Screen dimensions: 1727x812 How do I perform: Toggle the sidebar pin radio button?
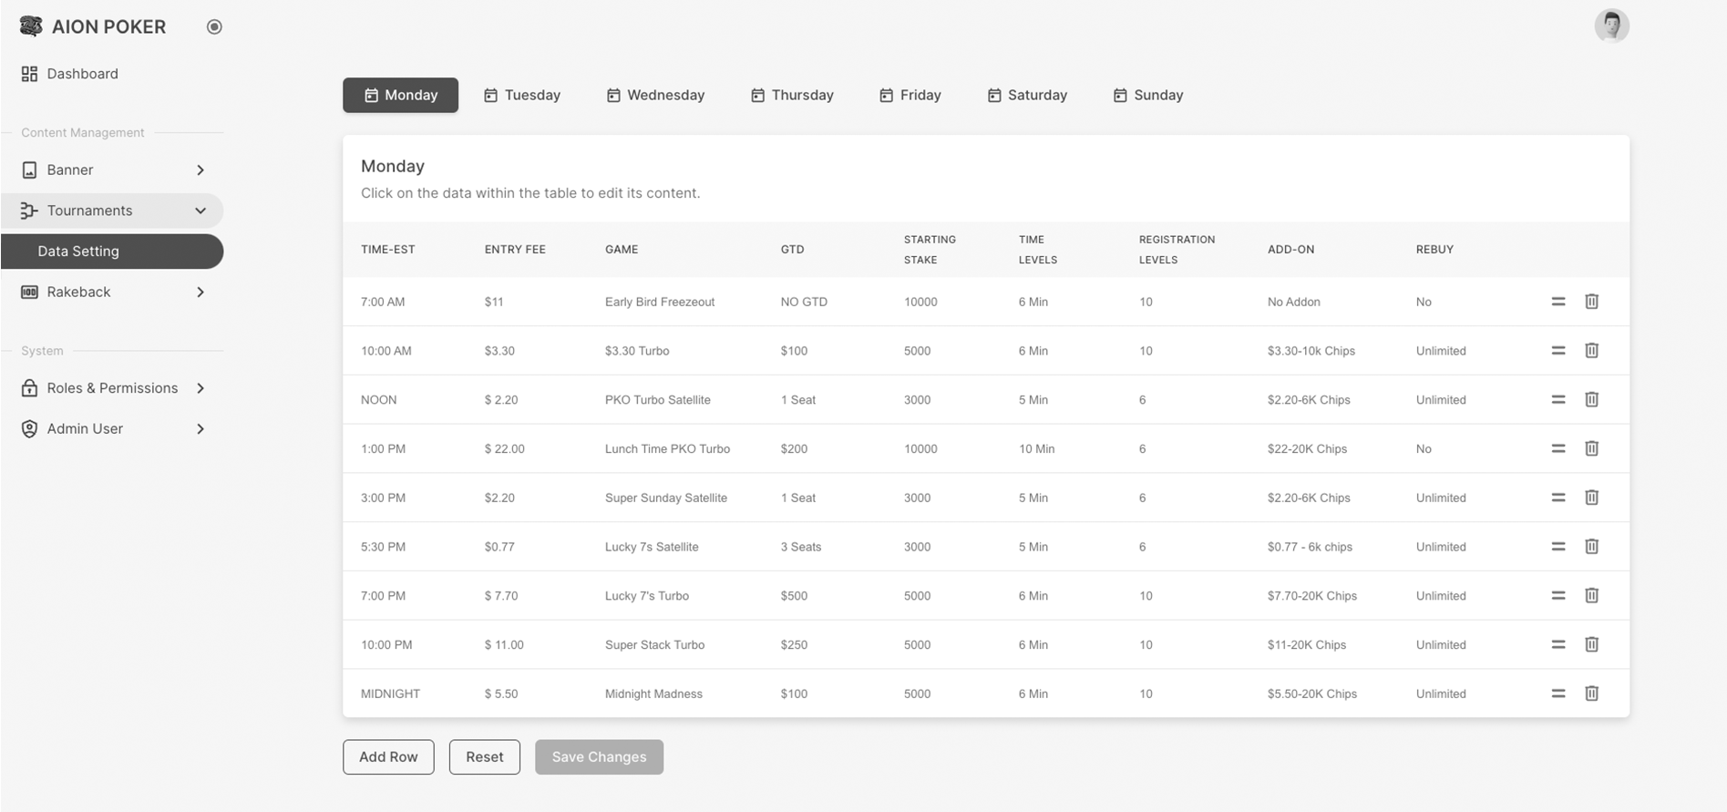[214, 26]
